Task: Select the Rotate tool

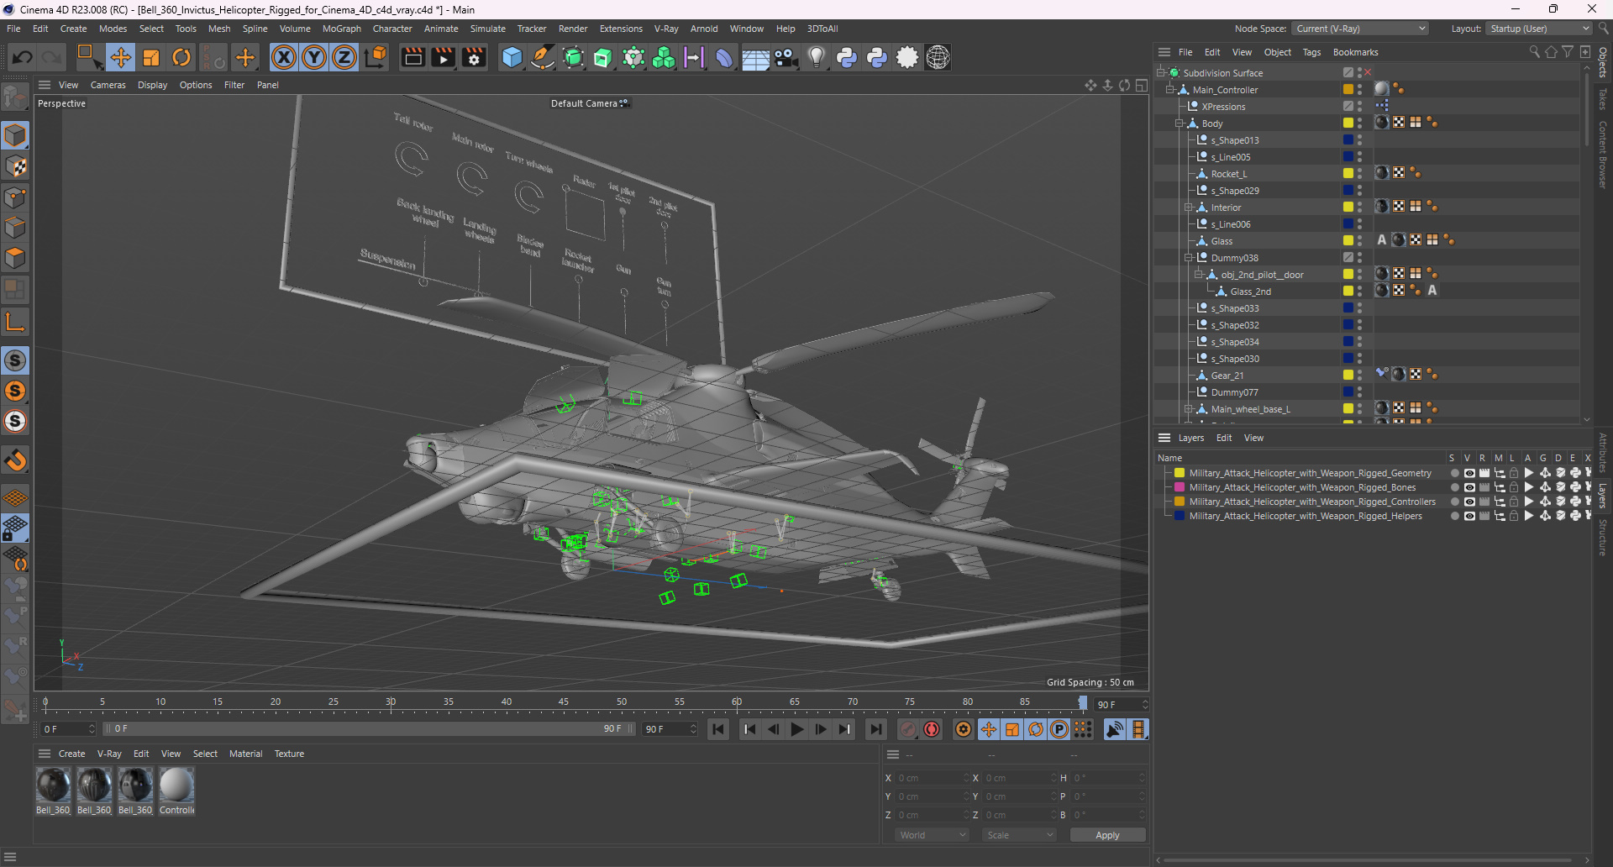Action: coord(181,57)
